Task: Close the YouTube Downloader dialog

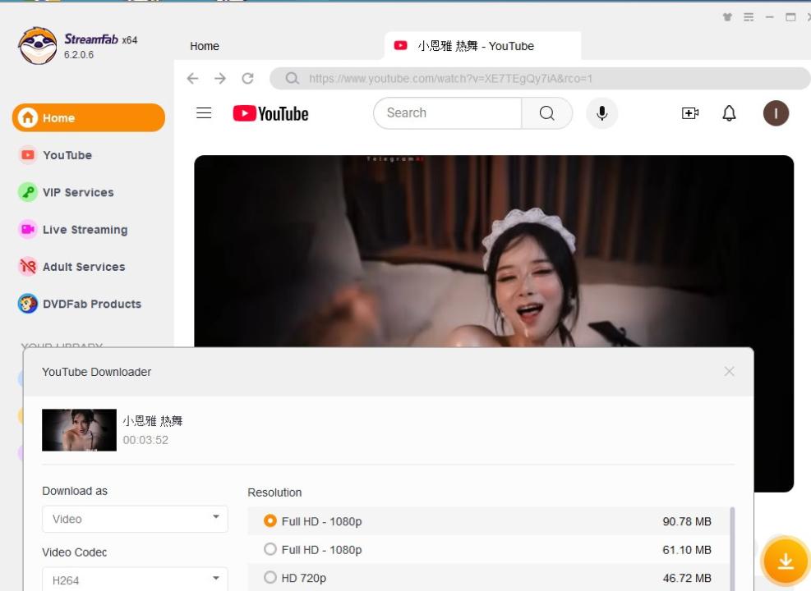Action: click(x=729, y=372)
